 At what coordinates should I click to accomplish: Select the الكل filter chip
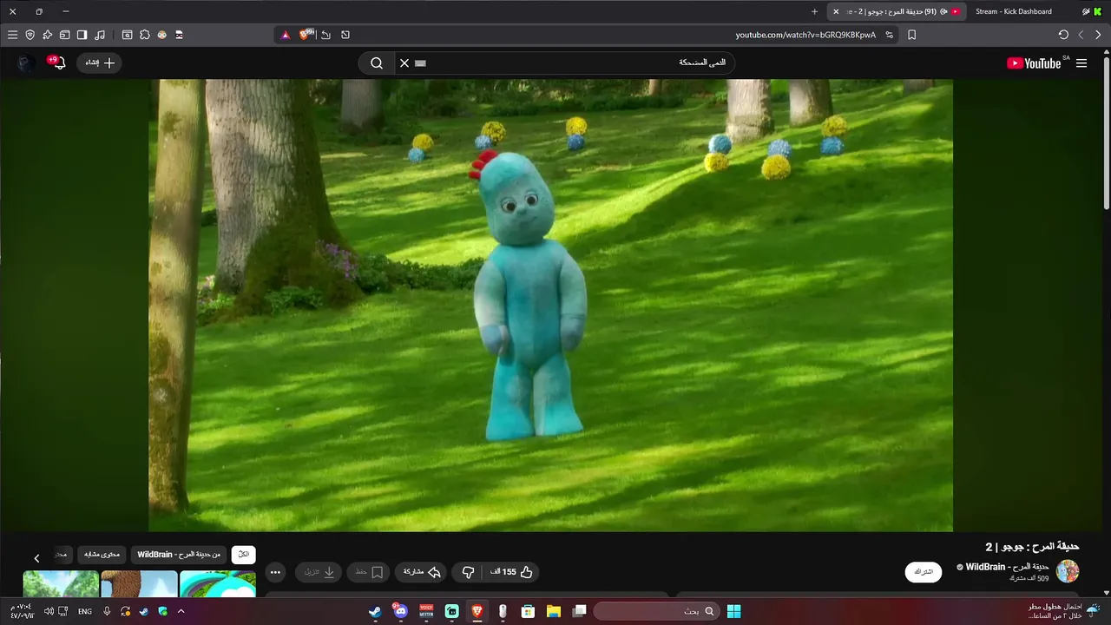244,554
